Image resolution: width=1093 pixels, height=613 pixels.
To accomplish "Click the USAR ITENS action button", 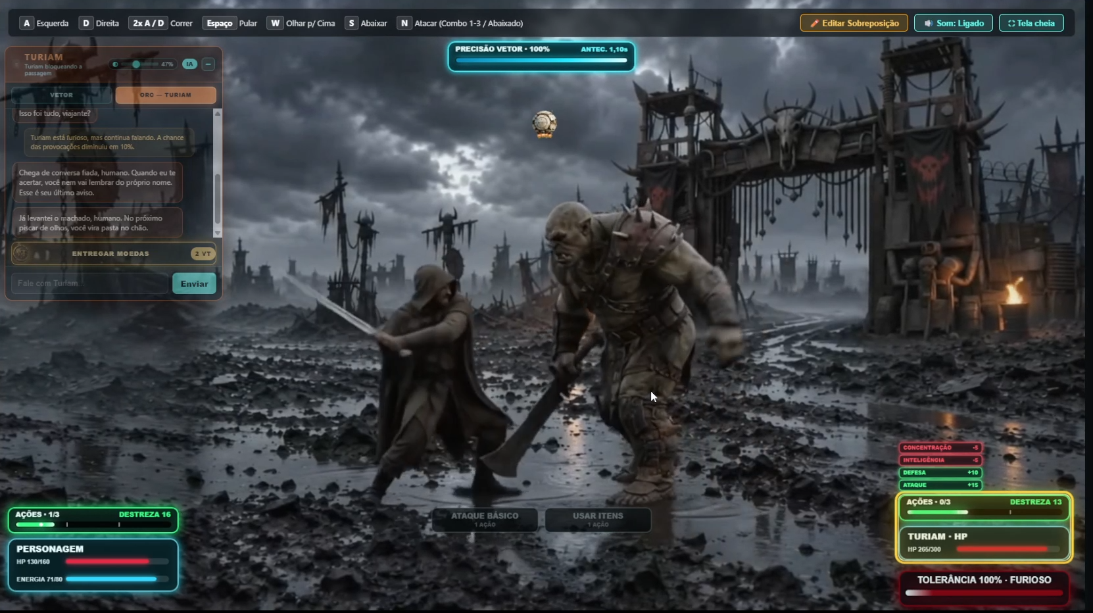I will tap(598, 520).
